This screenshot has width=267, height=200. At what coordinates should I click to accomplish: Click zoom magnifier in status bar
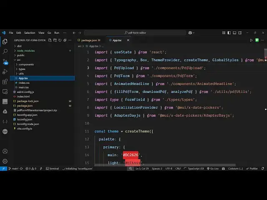pos(131,168)
